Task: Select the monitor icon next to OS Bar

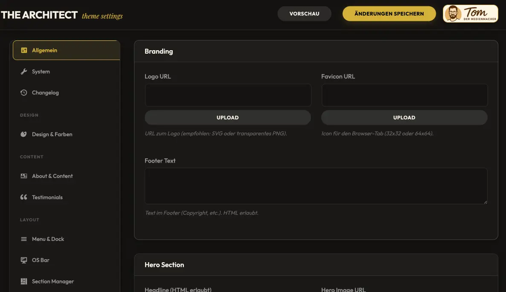Action: [24, 260]
